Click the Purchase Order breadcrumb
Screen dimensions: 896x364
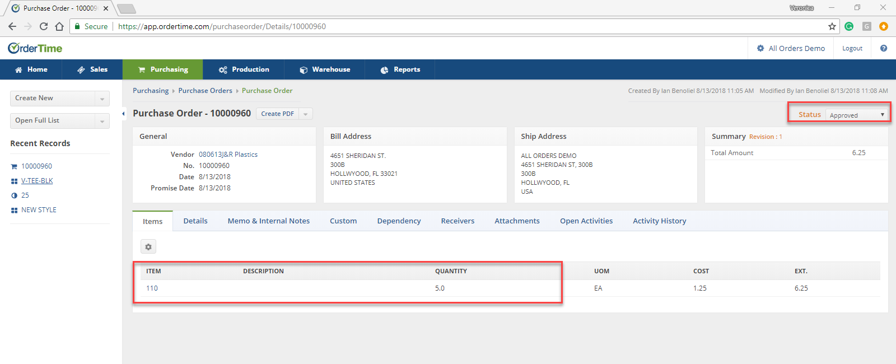267,91
